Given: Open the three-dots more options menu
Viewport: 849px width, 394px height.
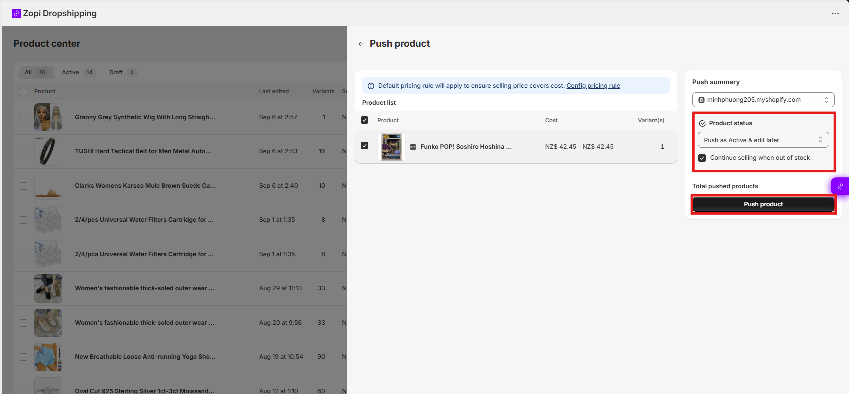Looking at the screenshot, I should (x=835, y=13).
